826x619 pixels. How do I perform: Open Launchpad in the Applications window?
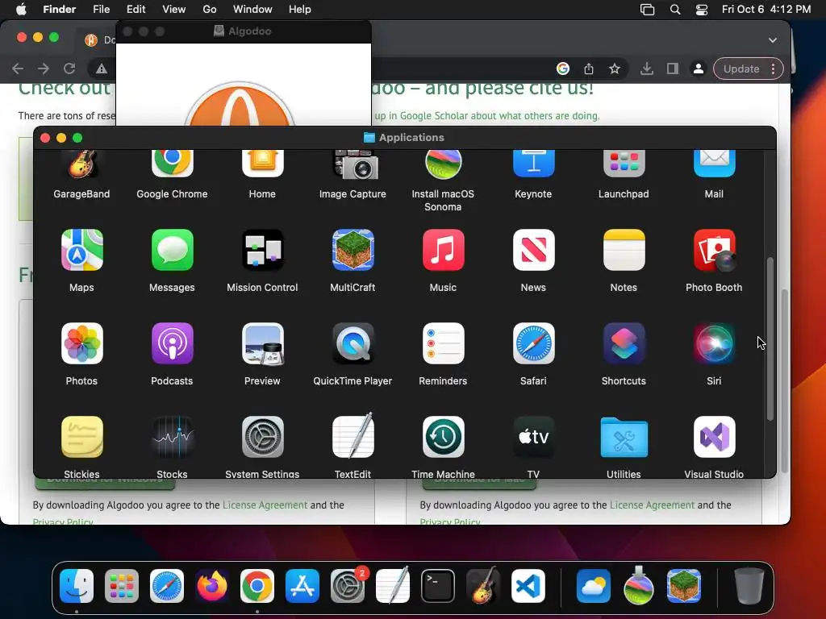(x=624, y=164)
